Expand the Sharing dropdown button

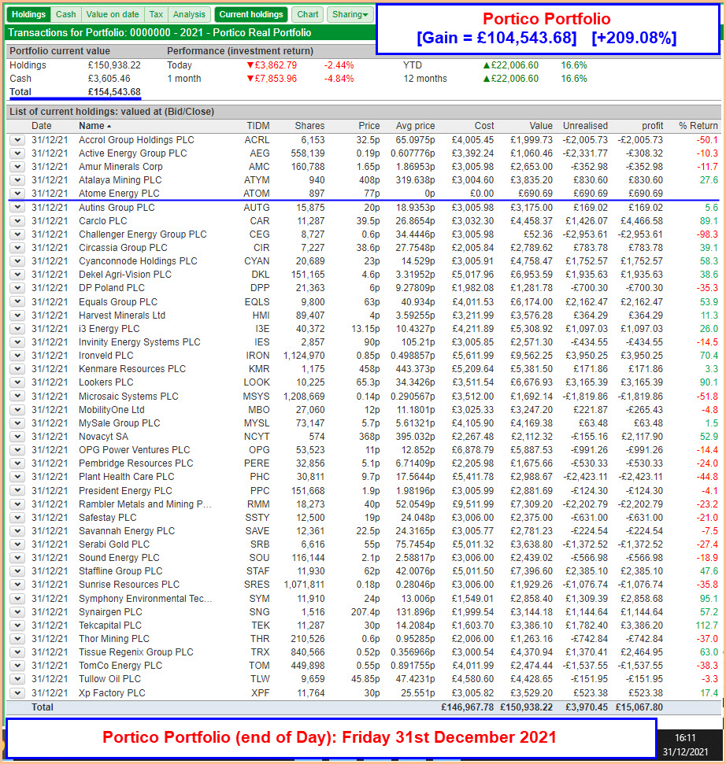pyautogui.click(x=350, y=14)
